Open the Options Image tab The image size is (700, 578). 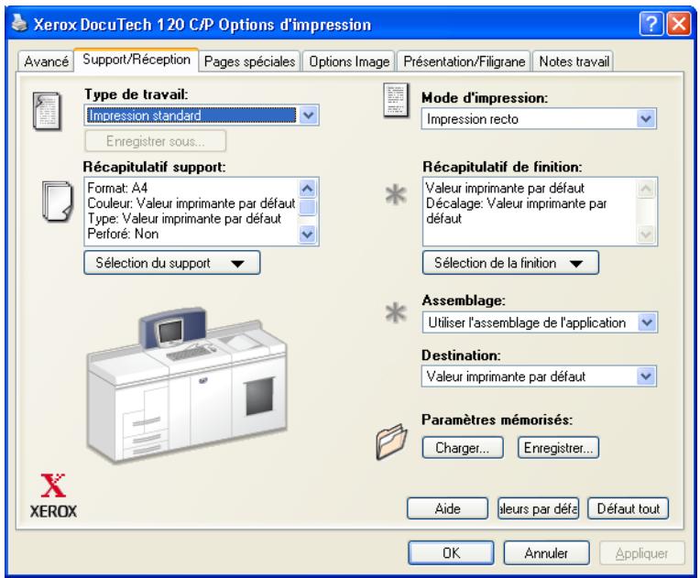pyautogui.click(x=349, y=61)
